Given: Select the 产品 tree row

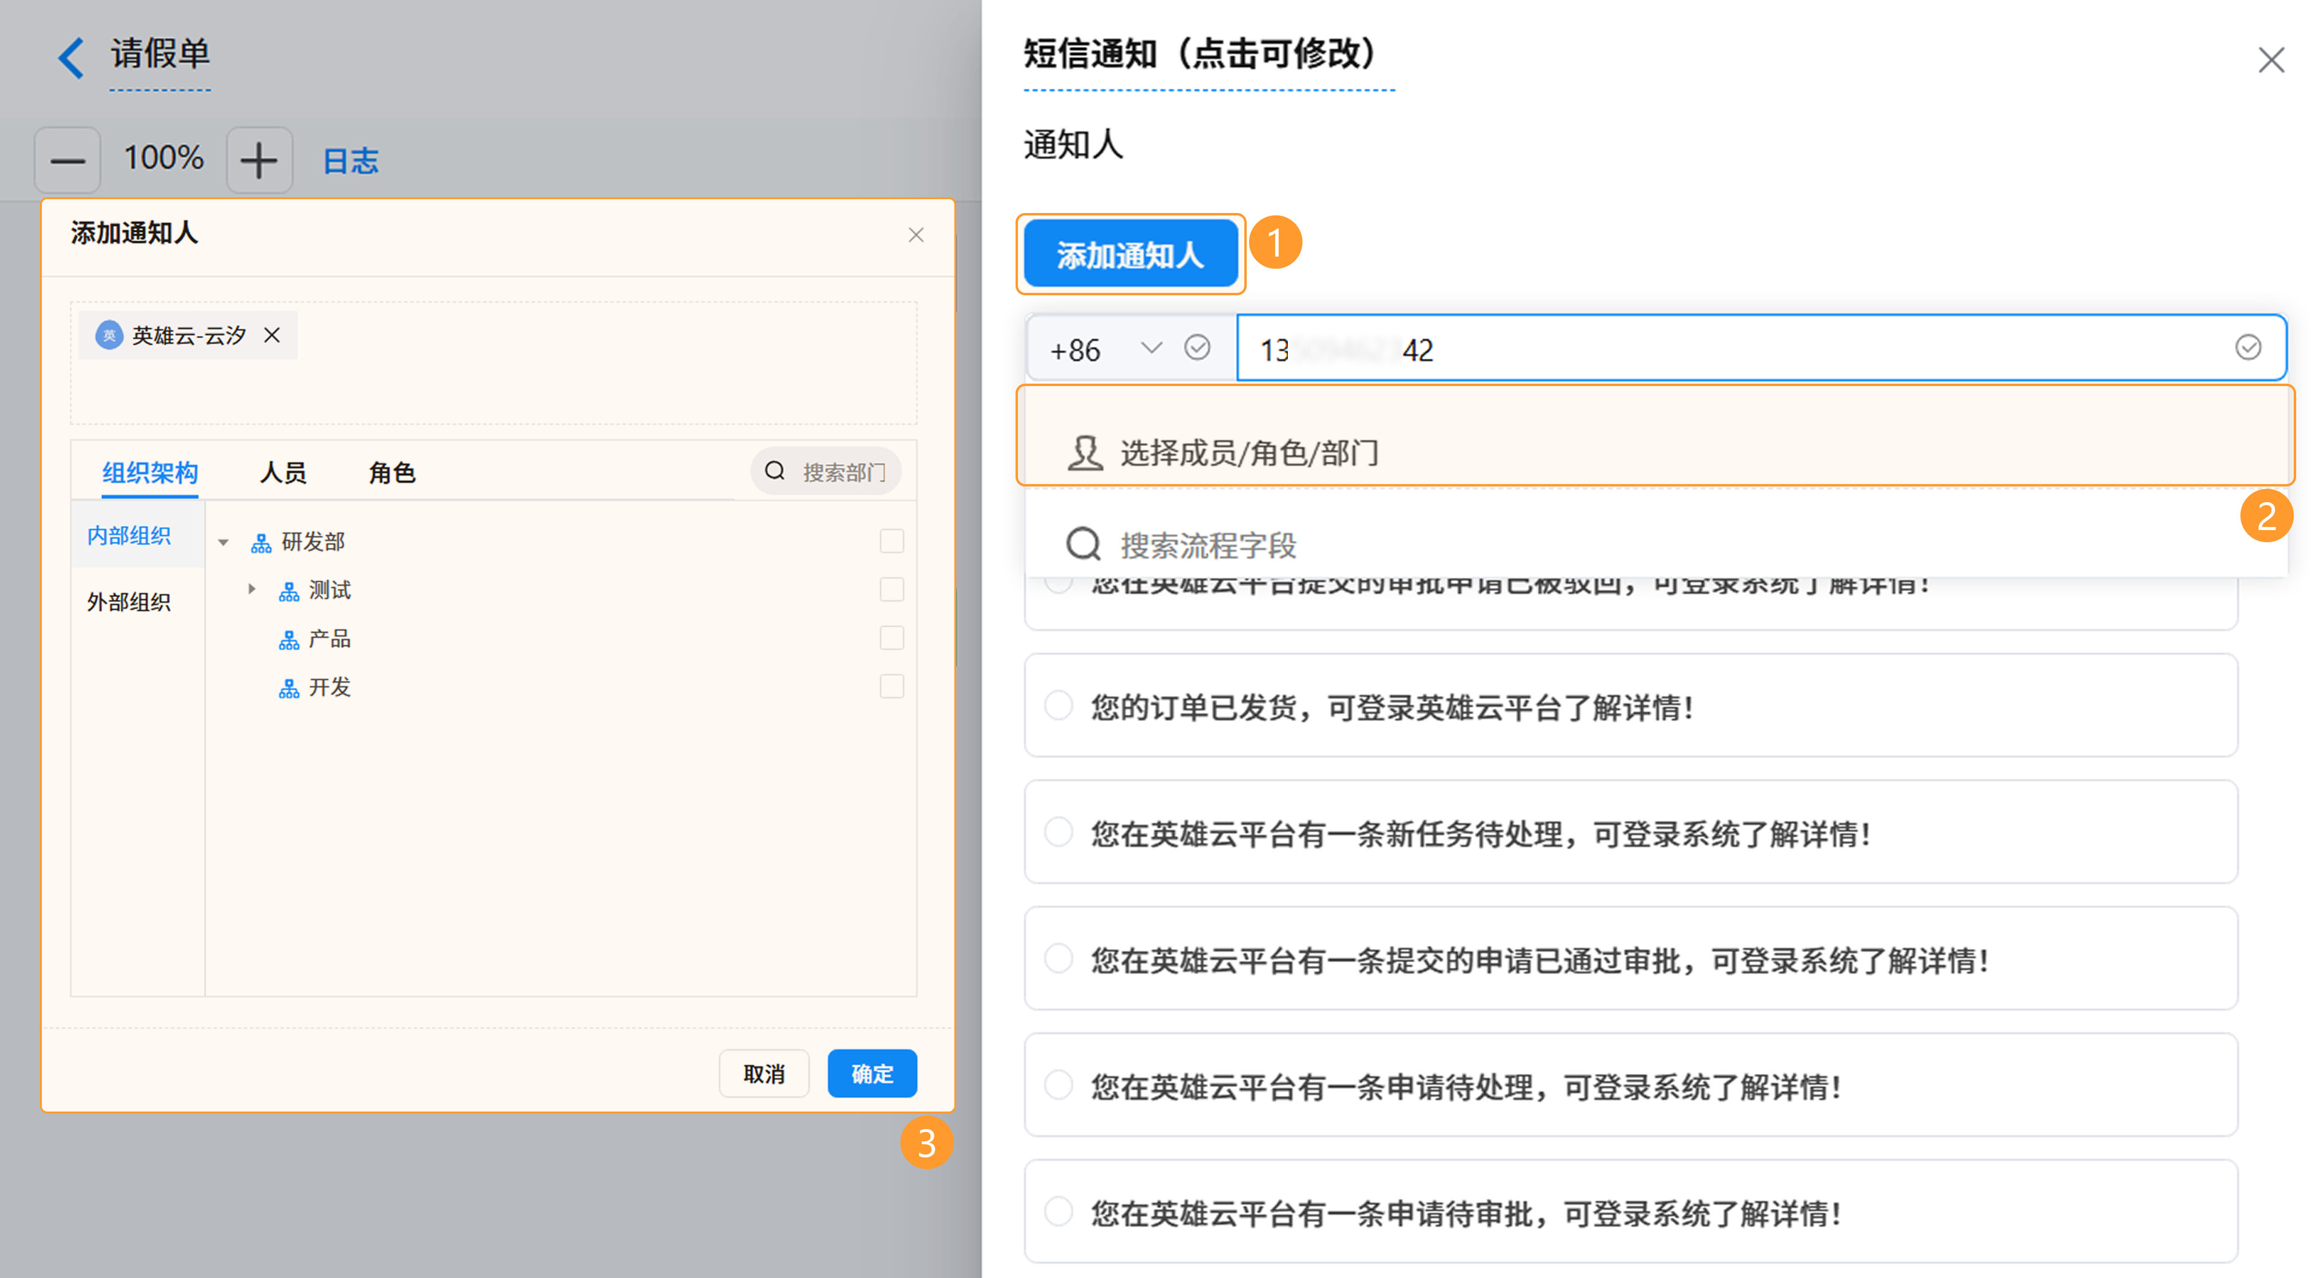Looking at the screenshot, I should coord(561,640).
